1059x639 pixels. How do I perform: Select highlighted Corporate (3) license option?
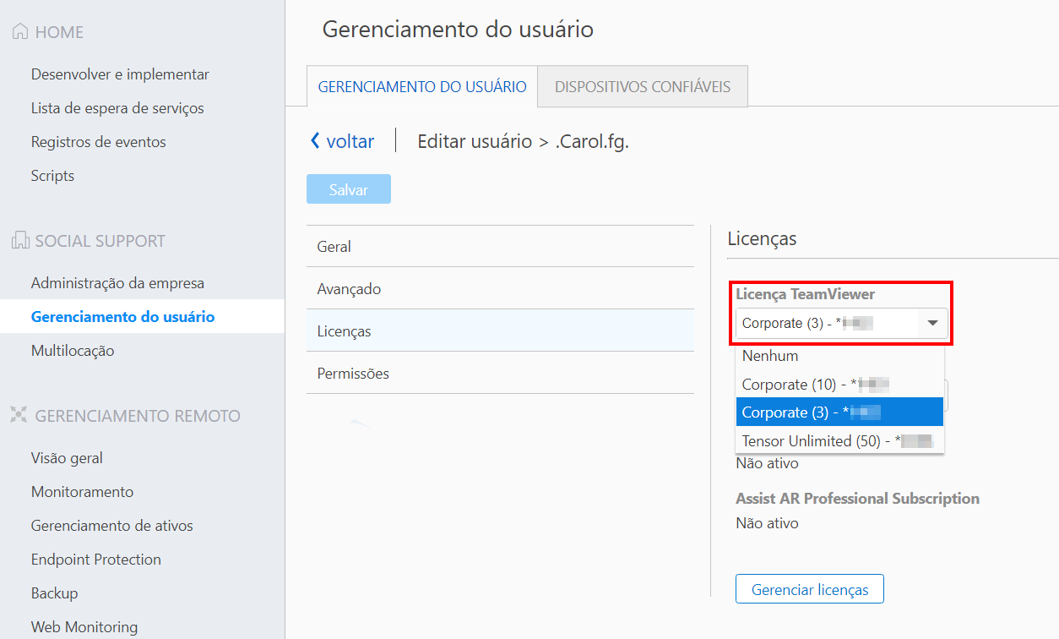tap(840, 412)
